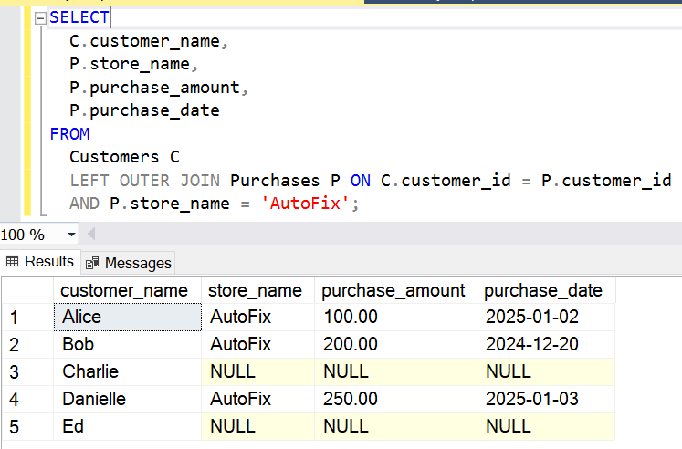682x449 pixels.
Task: Place cursor on the FROM keyword
Action: click(69, 134)
